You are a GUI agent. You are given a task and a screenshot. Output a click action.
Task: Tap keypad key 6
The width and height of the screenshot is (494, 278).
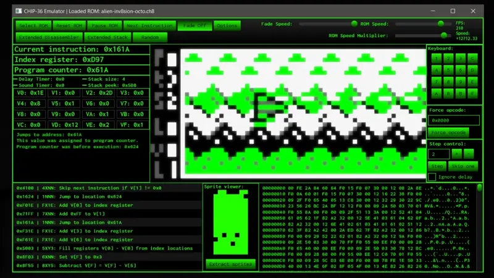tap(460, 70)
